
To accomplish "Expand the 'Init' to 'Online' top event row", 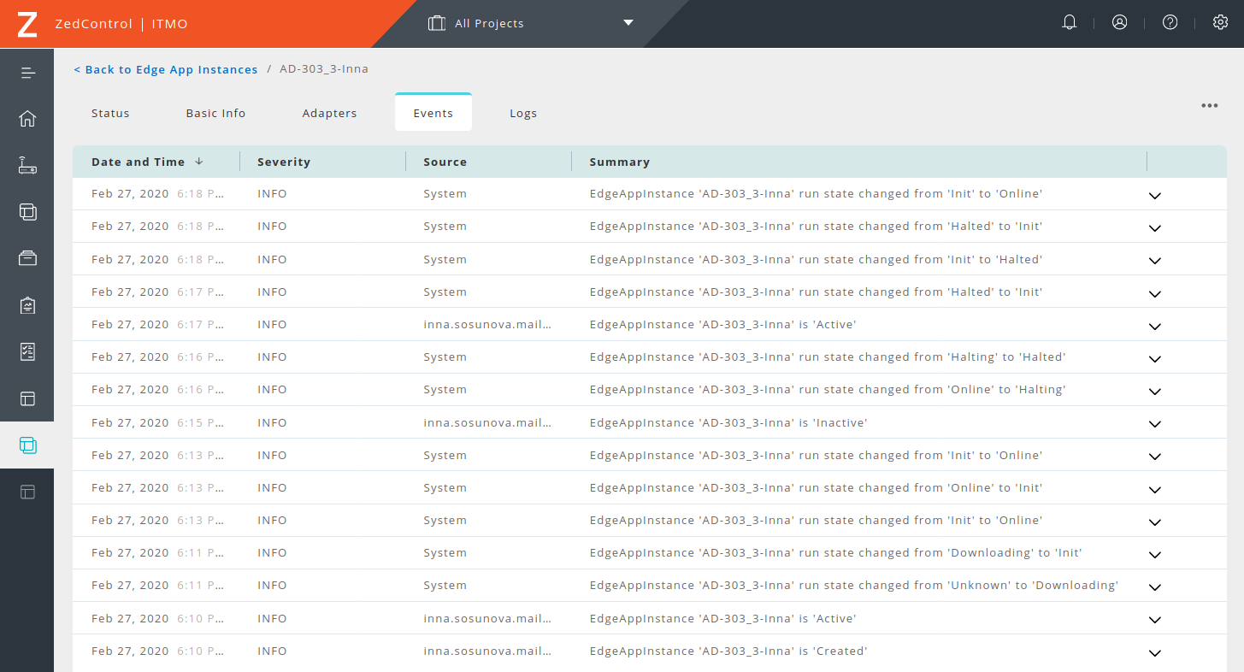I will click(1154, 196).
